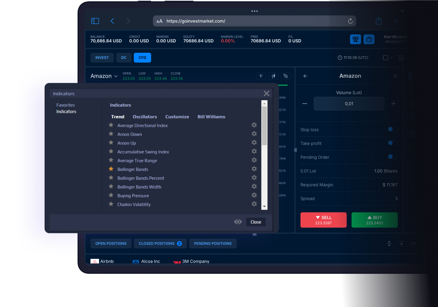Favorite the Chaikin Volatility star
This screenshot has height=307, width=438.
(111, 204)
